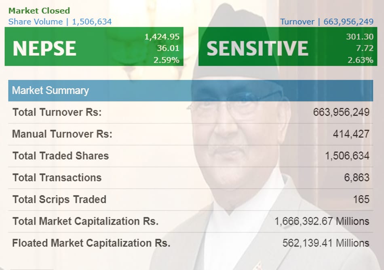The image size is (384, 270).
Task: Select the Market Closed status text
Action: [39, 11]
